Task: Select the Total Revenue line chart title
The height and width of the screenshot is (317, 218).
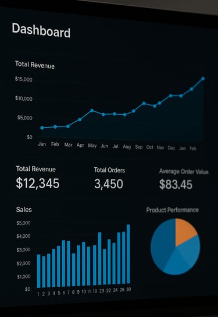Action: coord(35,65)
